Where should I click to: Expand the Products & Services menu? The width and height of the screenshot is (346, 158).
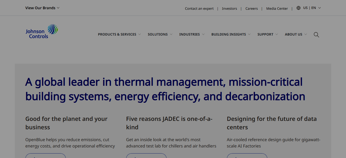[119, 34]
